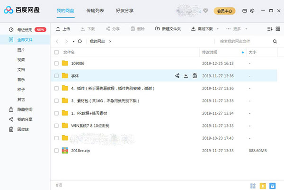Click the search magnifier icon
Image resolution: width=284 pixels, height=190 pixels.
point(275,41)
